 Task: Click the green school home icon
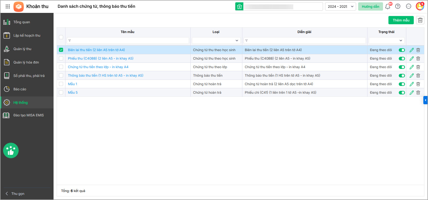click(239, 6)
